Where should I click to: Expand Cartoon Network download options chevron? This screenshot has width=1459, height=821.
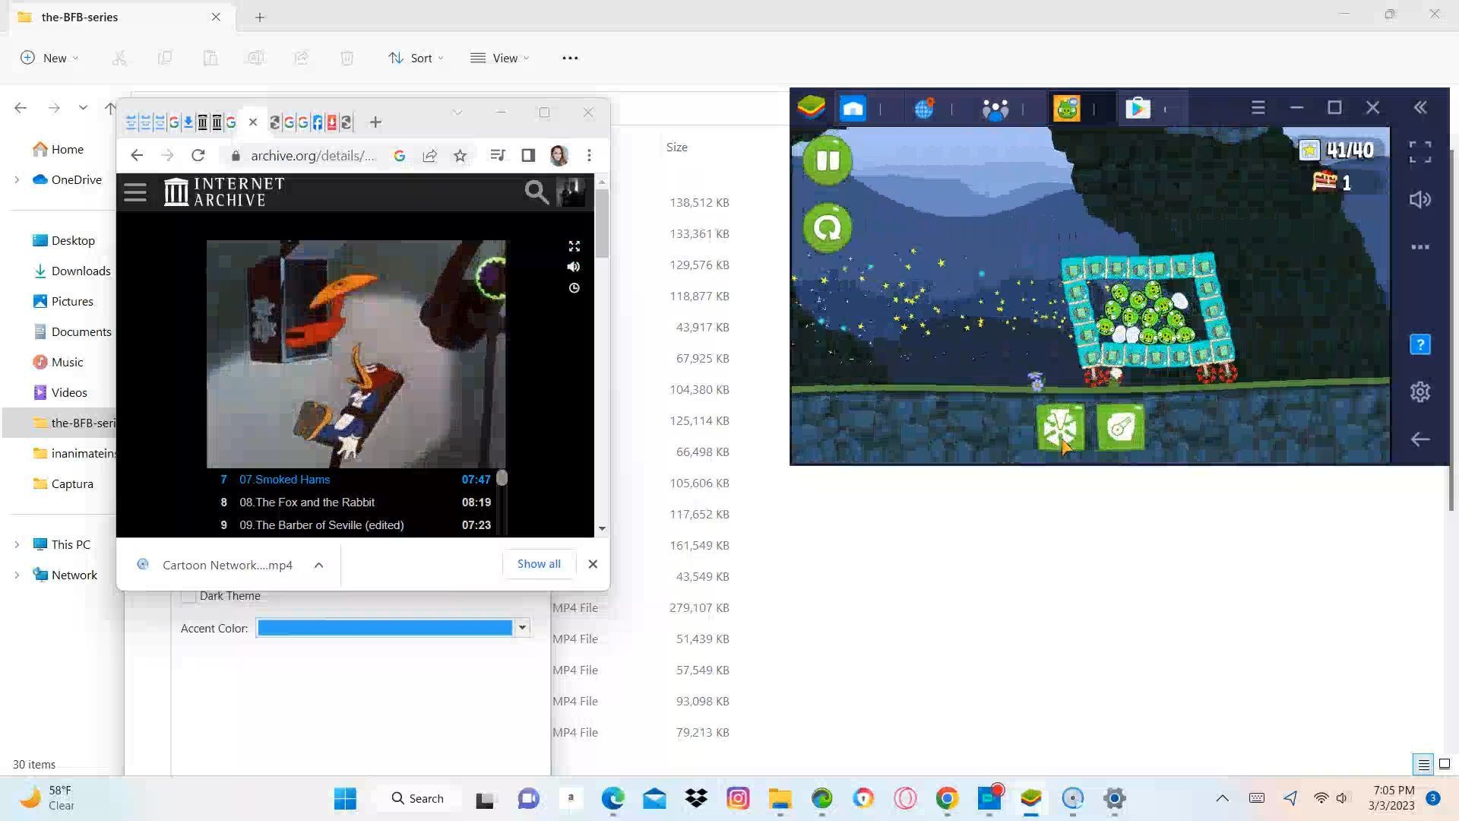pyautogui.click(x=318, y=565)
